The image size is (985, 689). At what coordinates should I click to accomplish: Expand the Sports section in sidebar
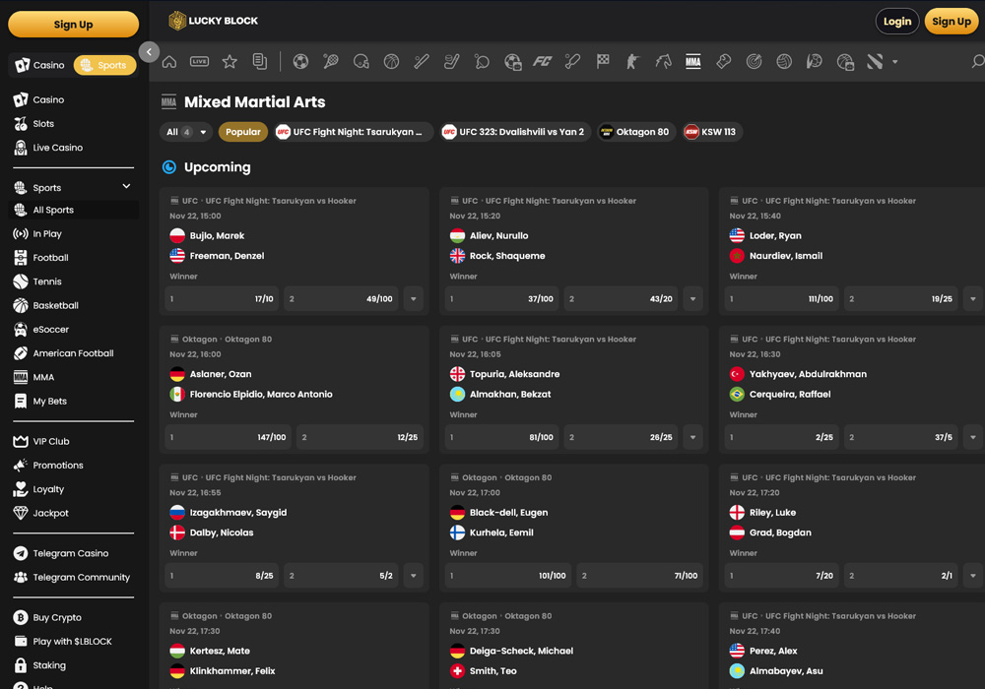coord(126,187)
